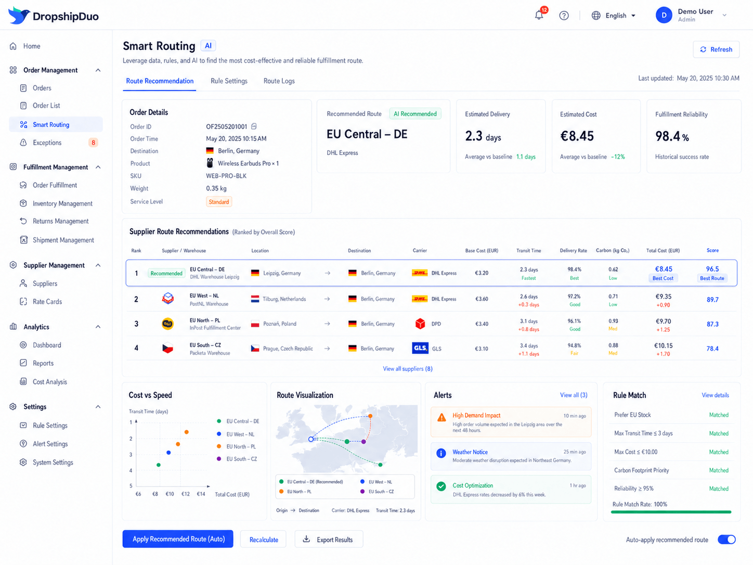The image size is (753, 565).
Task: Click the Returns Management arrow icon
Action: click(23, 221)
